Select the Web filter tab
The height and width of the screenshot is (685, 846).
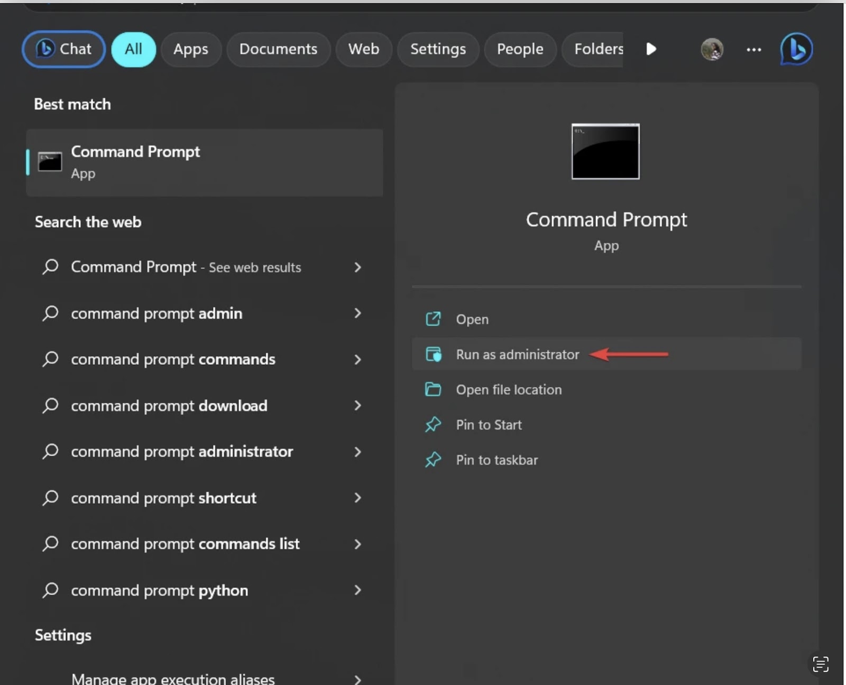click(364, 49)
